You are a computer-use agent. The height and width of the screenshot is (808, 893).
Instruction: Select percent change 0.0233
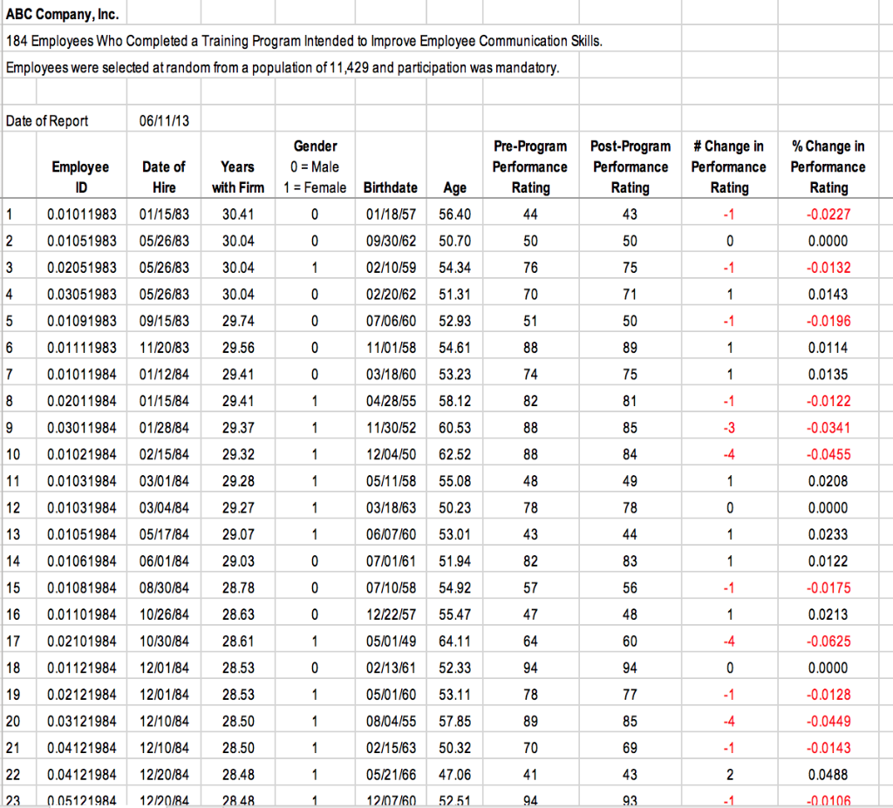click(828, 534)
